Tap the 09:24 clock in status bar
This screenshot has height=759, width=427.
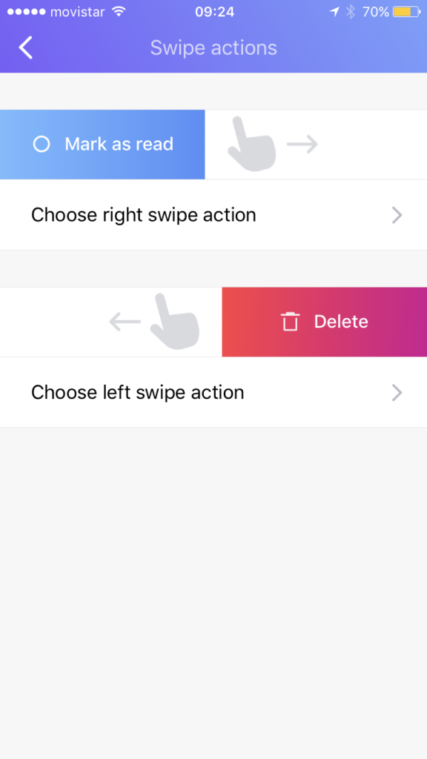click(214, 12)
